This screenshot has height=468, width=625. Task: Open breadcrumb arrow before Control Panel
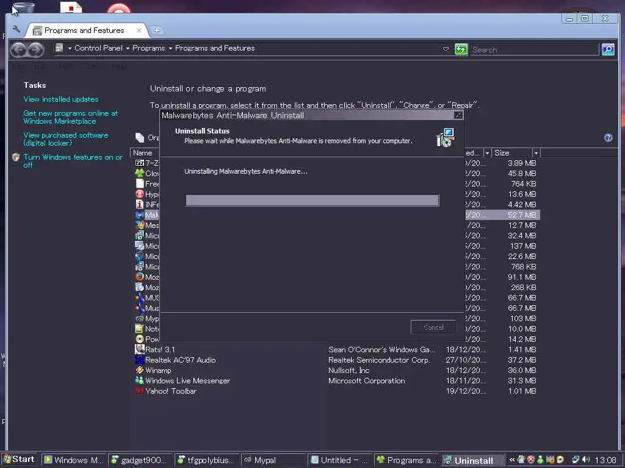[x=70, y=49]
